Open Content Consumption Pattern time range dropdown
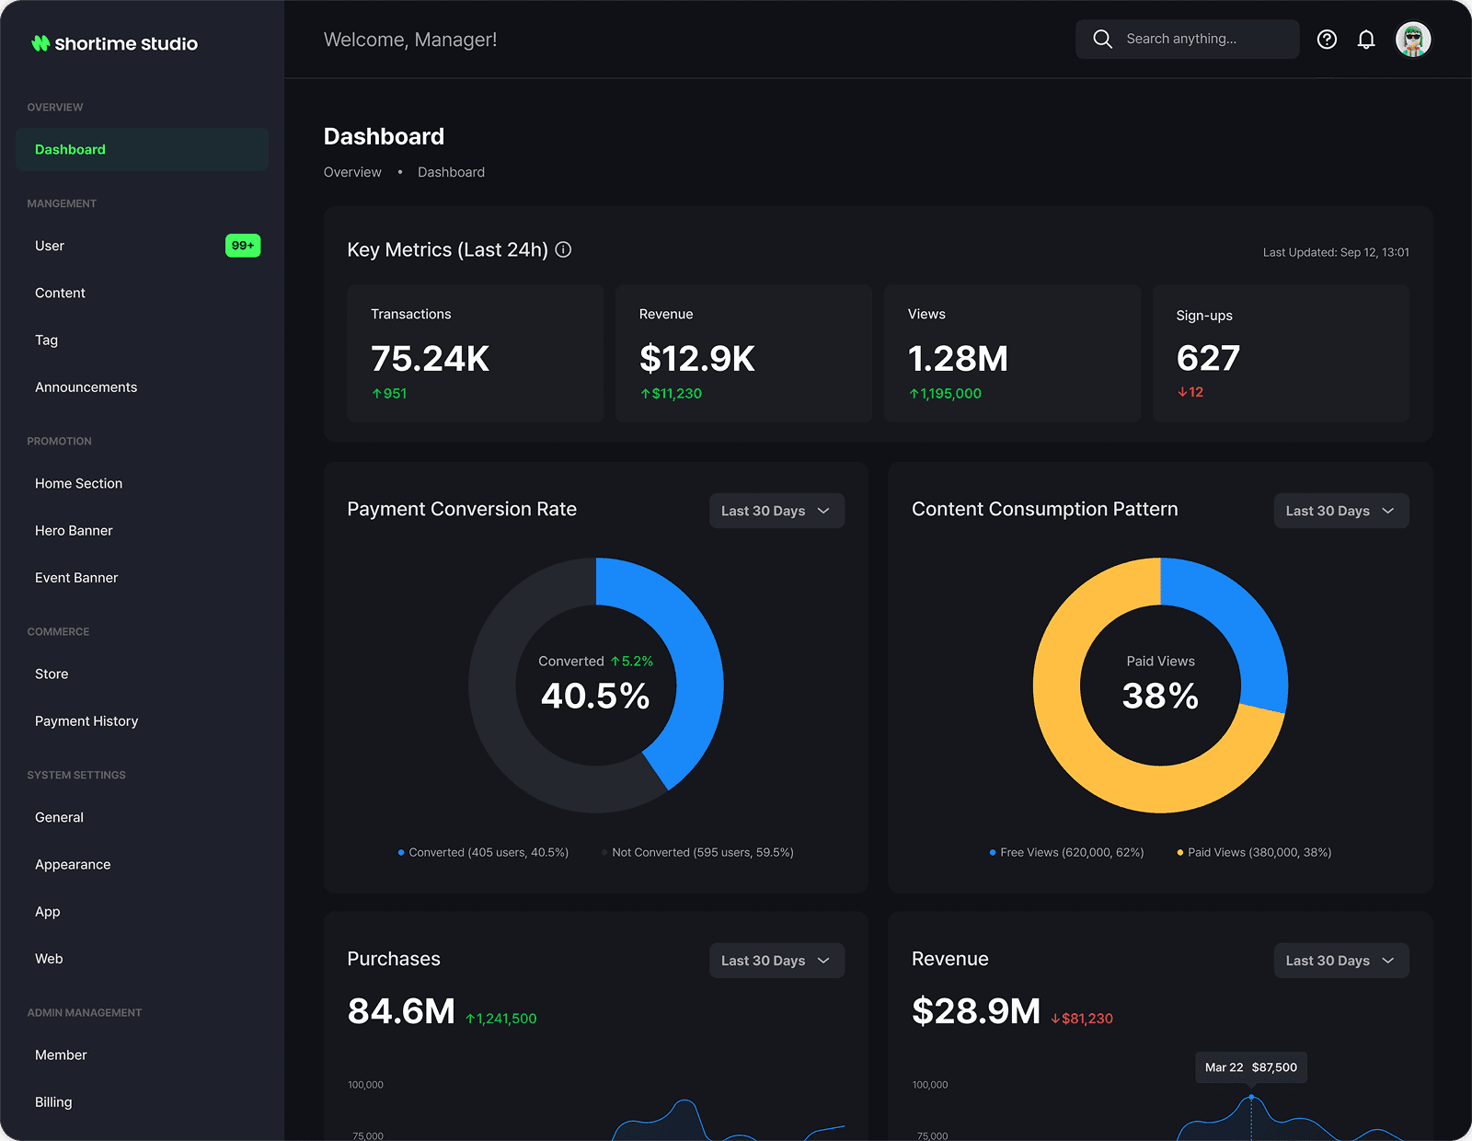Image resolution: width=1472 pixels, height=1141 pixels. coord(1340,511)
